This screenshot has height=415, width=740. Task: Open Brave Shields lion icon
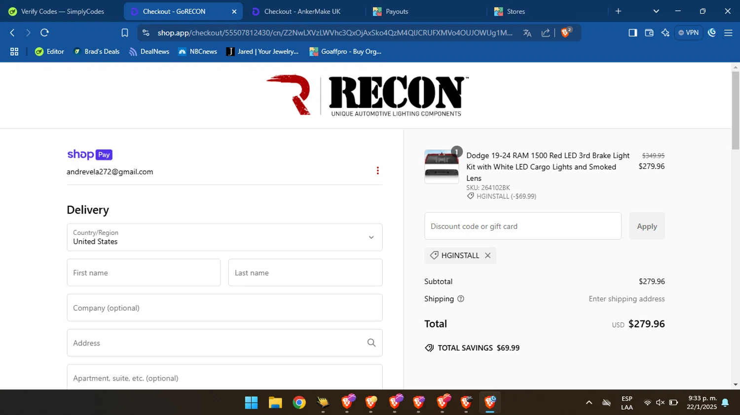click(566, 32)
